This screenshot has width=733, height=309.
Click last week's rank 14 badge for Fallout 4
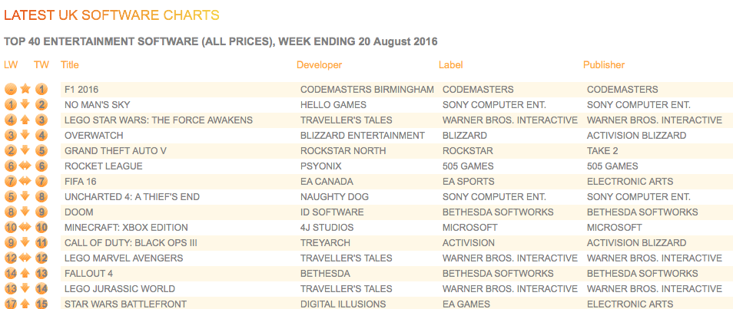click(10, 274)
